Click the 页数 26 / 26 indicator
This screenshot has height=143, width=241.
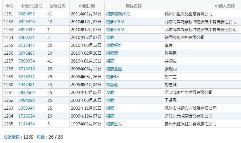(50, 137)
